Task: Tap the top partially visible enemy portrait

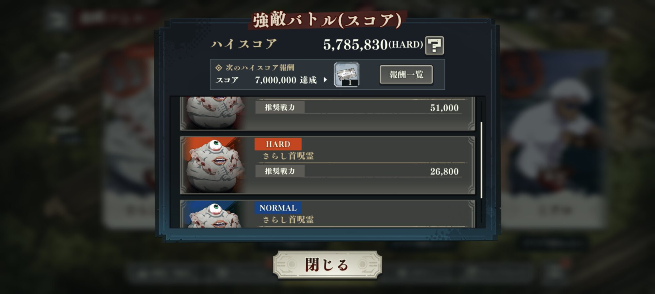Action: [x=215, y=112]
